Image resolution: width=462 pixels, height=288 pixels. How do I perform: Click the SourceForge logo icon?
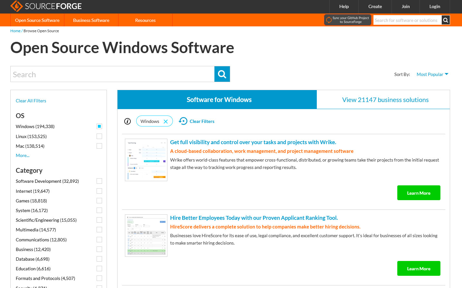click(16, 6)
